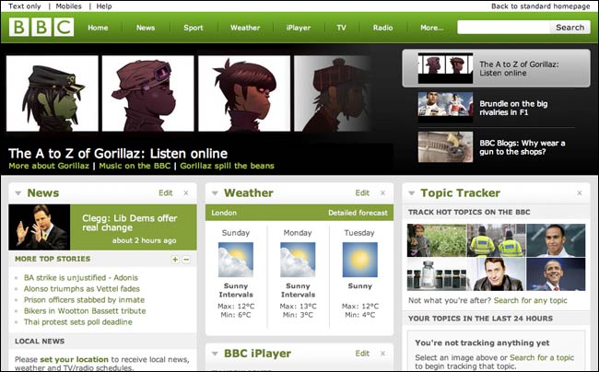Open the Monday weather icon
This screenshot has width=599, height=372.
coord(298,260)
